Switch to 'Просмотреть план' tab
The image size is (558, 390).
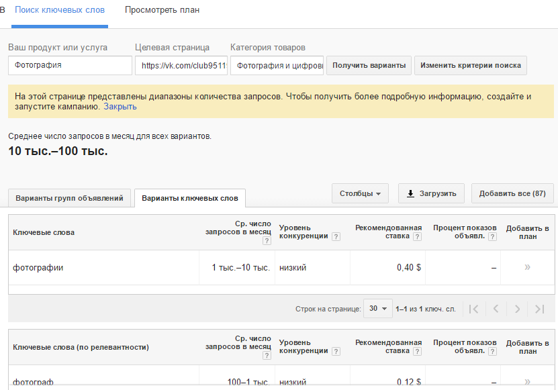162,10
